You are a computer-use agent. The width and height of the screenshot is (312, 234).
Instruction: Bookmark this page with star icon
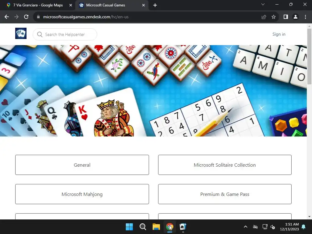pyautogui.click(x=274, y=17)
